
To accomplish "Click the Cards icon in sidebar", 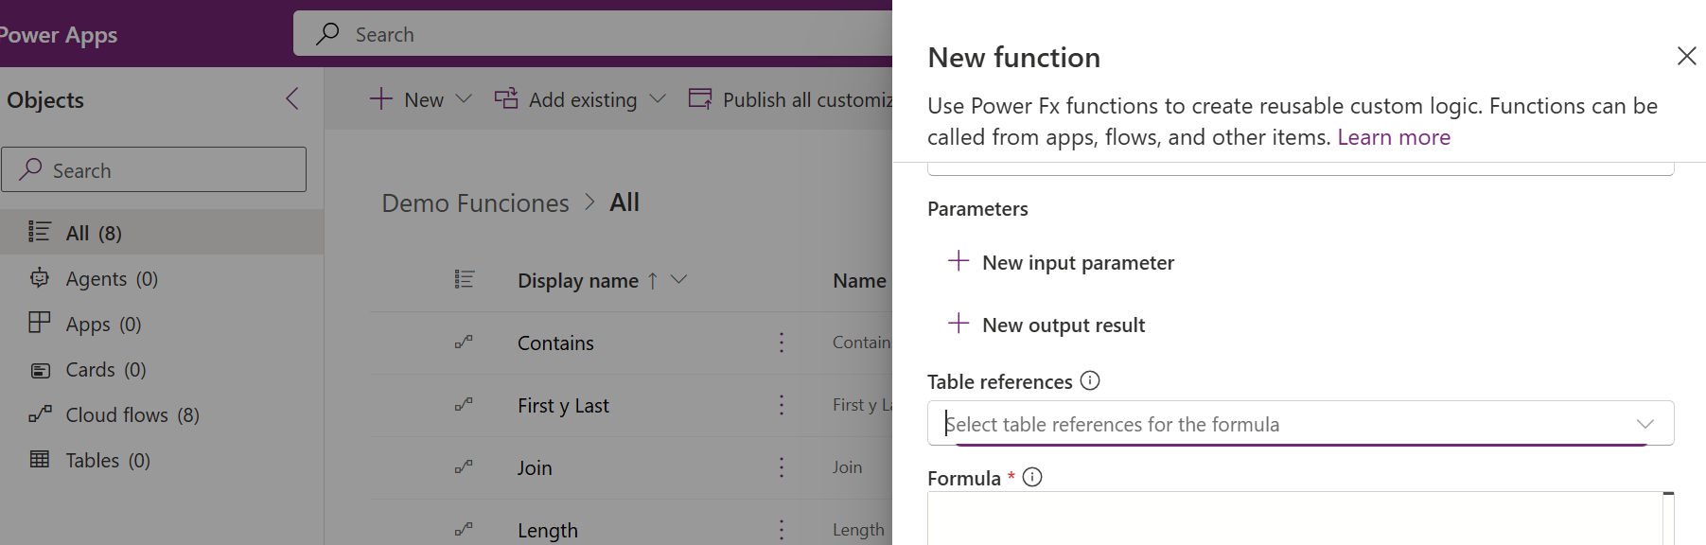I will [x=40, y=370].
